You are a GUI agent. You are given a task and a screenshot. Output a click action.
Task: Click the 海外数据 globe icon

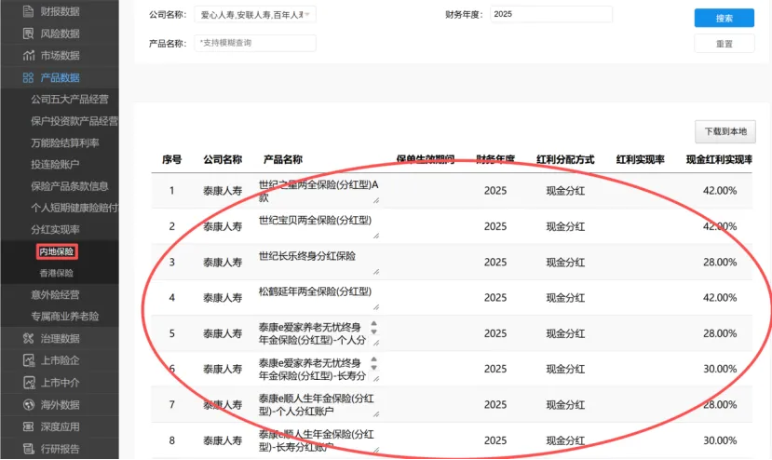(x=29, y=404)
